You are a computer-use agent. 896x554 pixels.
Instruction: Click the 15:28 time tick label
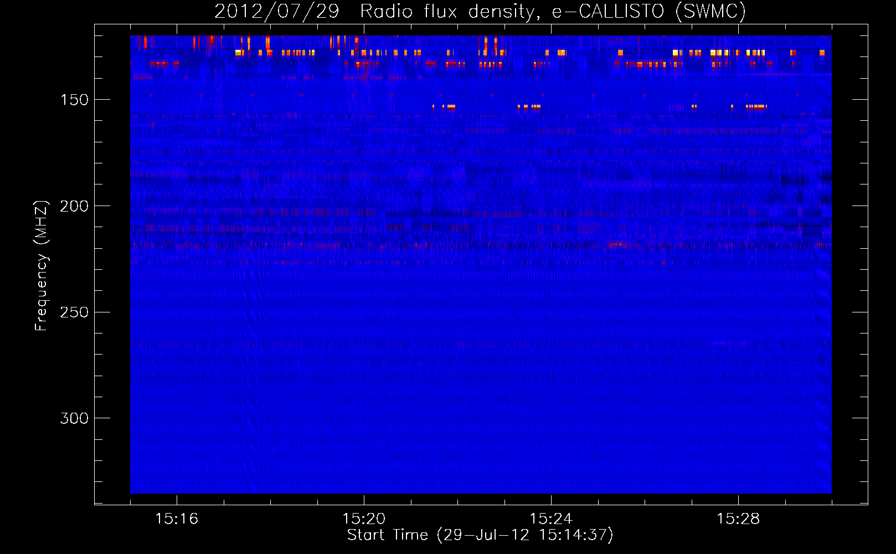click(x=738, y=519)
